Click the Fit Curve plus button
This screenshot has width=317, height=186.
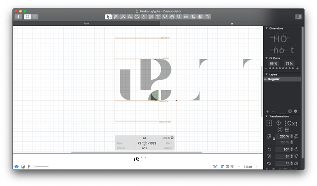(297, 69)
